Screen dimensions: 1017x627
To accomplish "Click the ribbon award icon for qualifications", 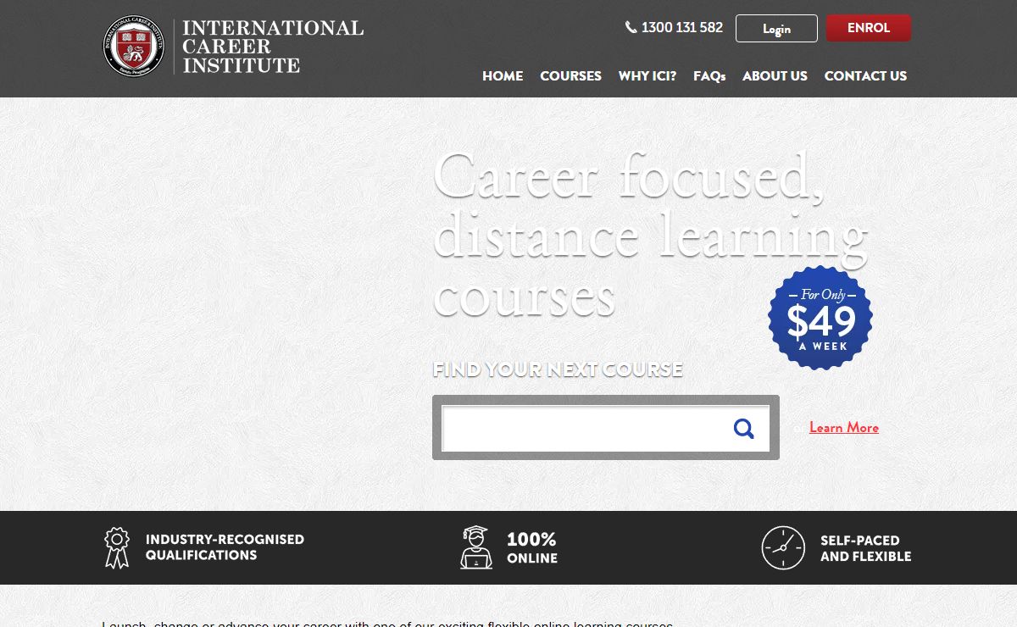I will pos(116,547).
